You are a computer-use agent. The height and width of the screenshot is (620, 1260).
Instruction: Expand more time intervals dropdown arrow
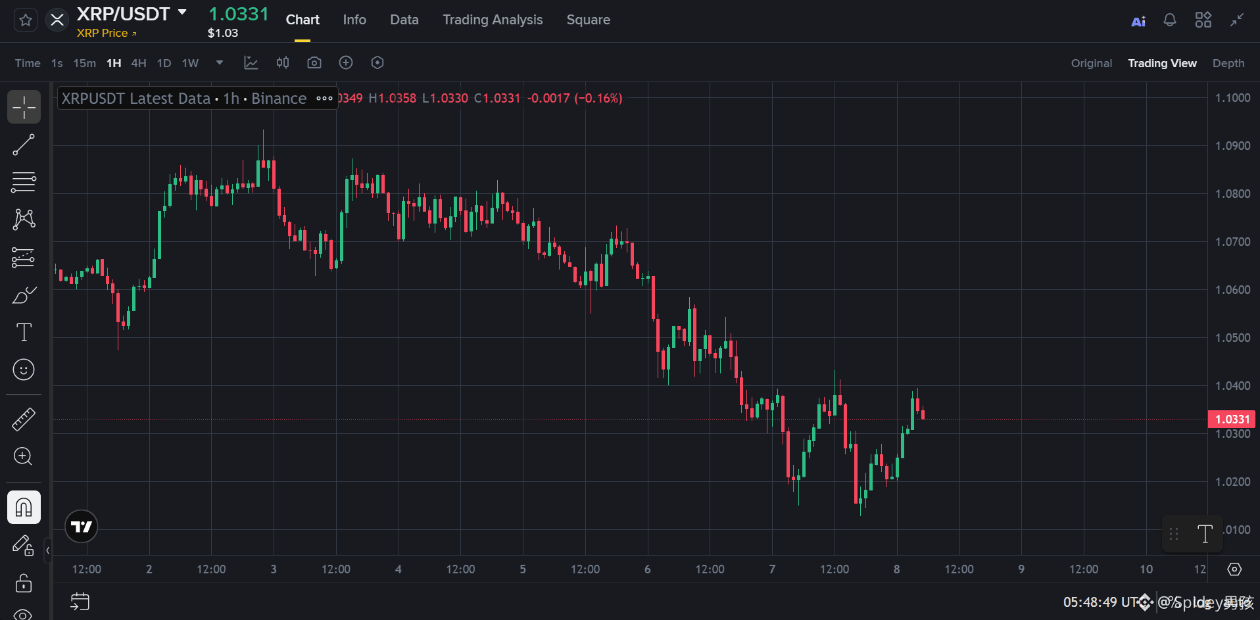click(220, 62)
